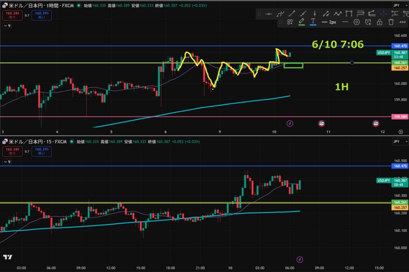The height and width of the screenshot is (272, 409).
Task: Click the USDJPY price tag on 1H chart
Action: [384, 53]
